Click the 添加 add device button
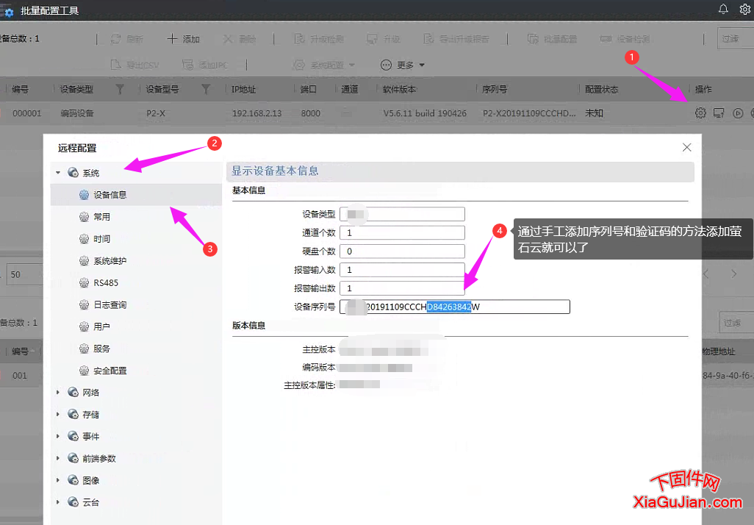Viewport: 754px width, 525px height. click(x=183, y=39)
